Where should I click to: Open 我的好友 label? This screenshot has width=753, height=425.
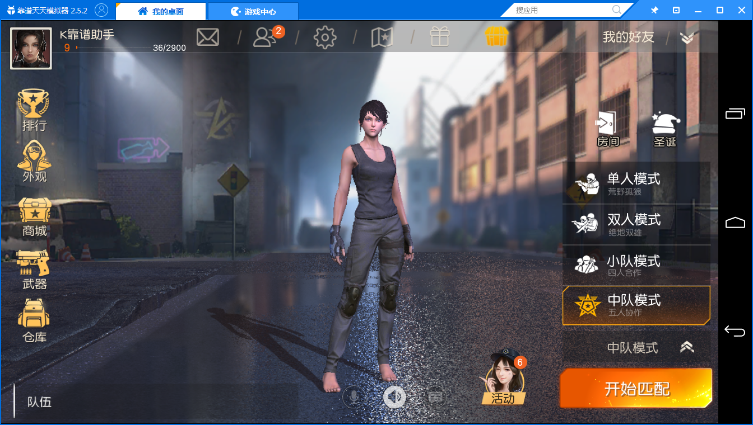pos(628,37)
